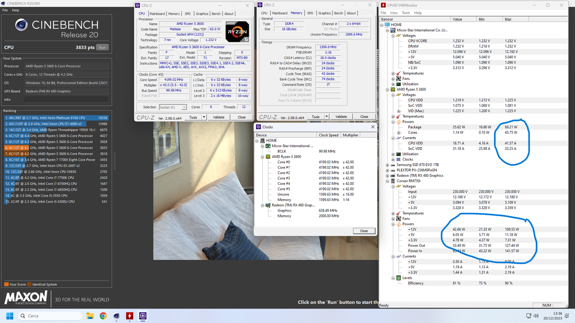
Task: Switch to SPD tab in CPU-Z Memory window
Action: click(x=310, y=13)
